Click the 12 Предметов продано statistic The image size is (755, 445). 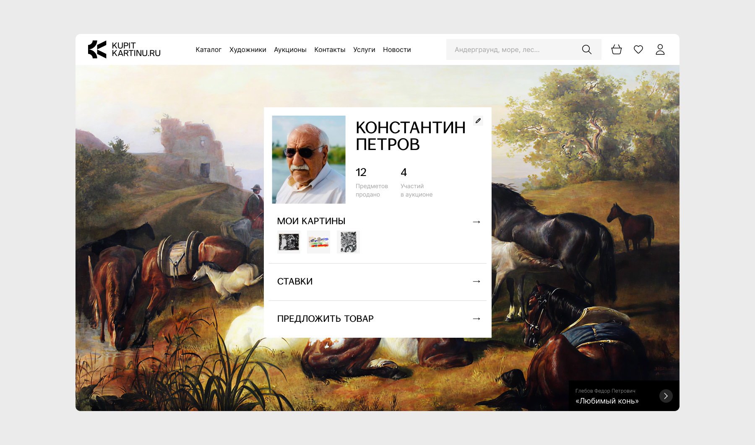click(372, 183)
